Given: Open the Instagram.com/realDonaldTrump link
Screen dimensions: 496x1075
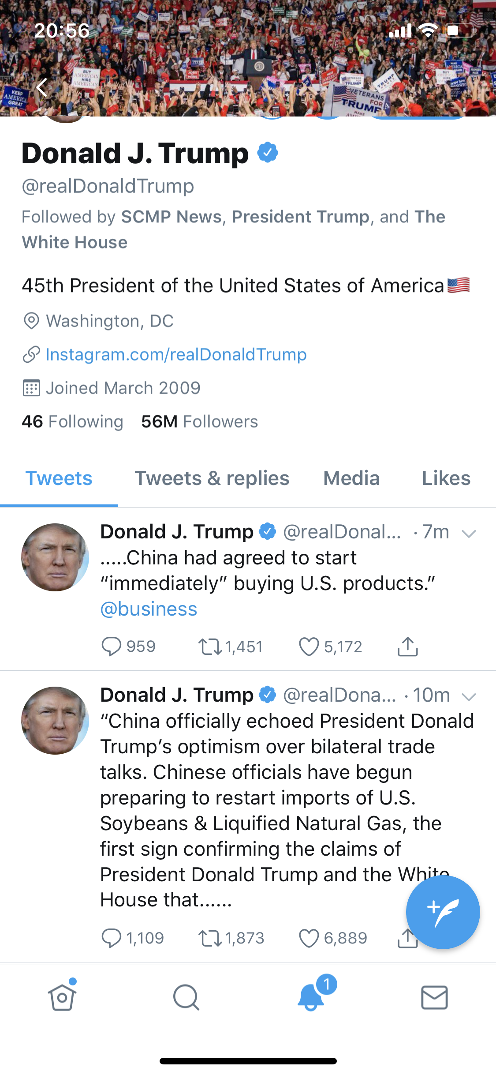Looking at the screenshot, I should pos(176,354).
